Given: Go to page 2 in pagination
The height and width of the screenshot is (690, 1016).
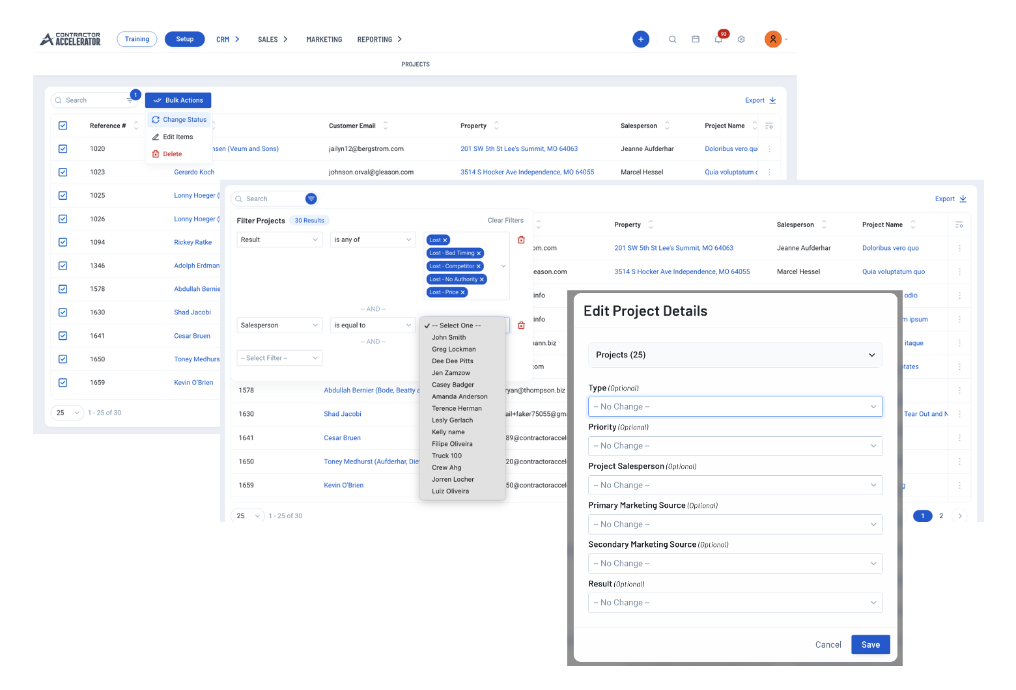Looking at the screenshot, I should (941, 516).
